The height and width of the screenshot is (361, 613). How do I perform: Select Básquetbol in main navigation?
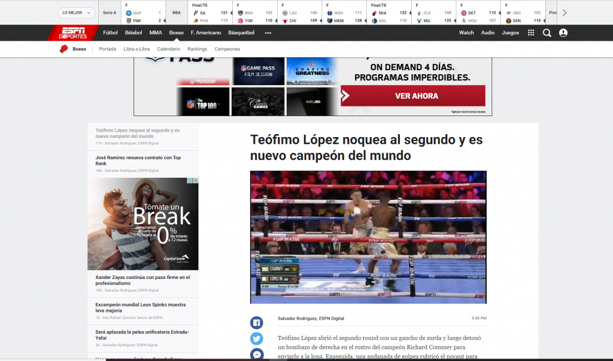[x=241, y=33]
